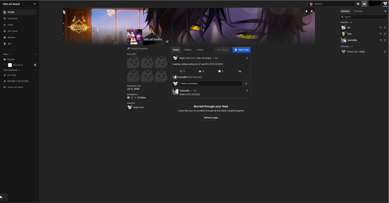This screenshot has height=203, width=389.
Task: Open options menu for Night Owl post
Action: coord(247,58)
